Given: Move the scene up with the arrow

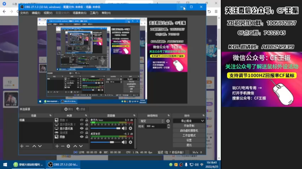Looking at the screenshot, I should click(x=34, y=146).
